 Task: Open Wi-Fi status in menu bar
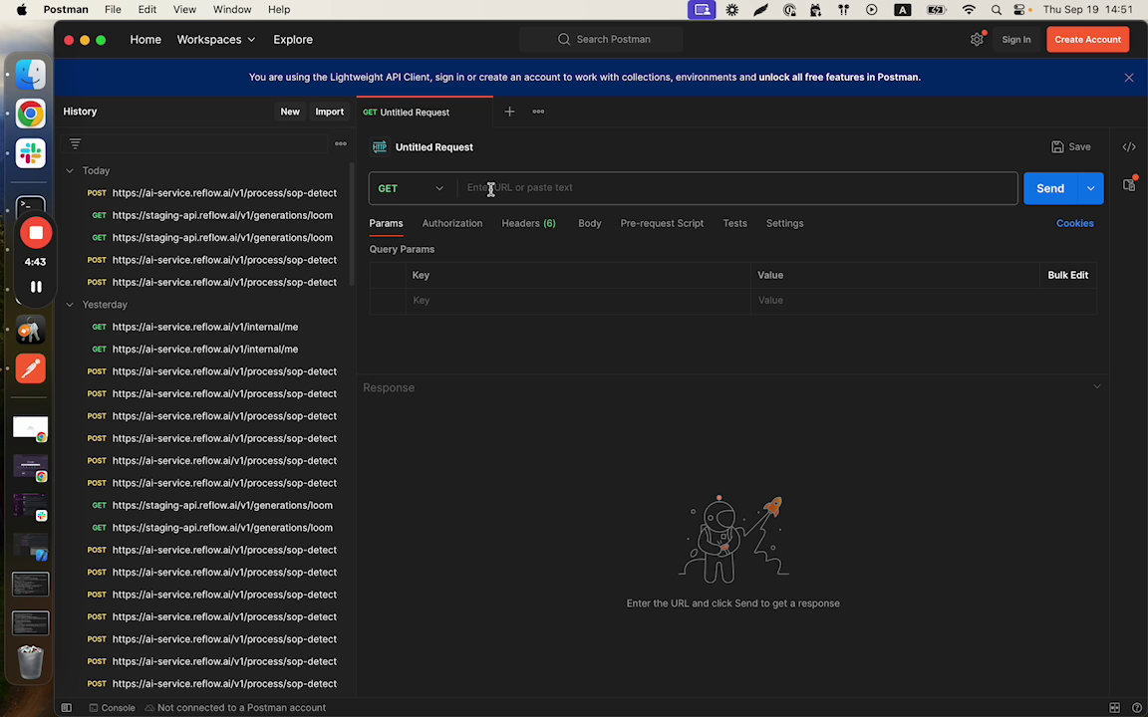click(969, 10)
